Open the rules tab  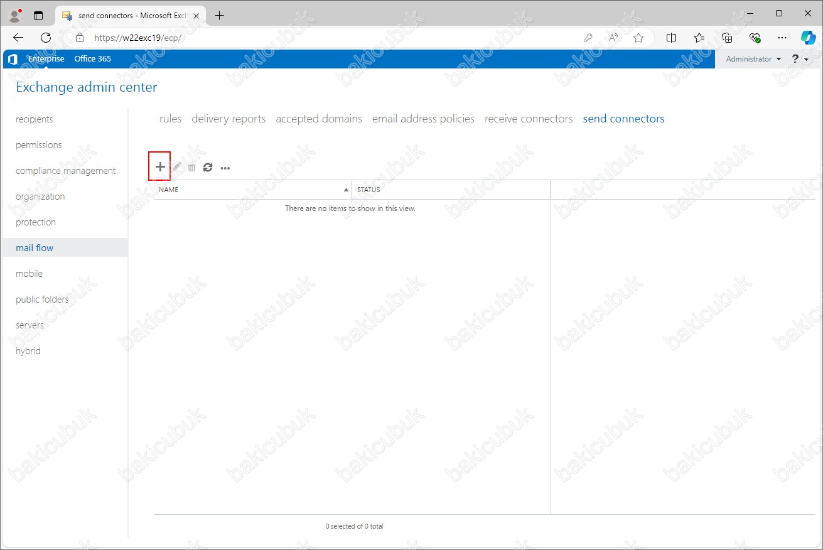[171, 119]
